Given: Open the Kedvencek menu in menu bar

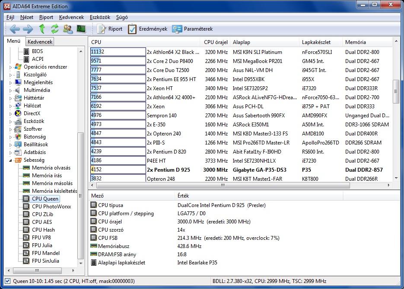Looking at the screenshot, I should point(71,17).
